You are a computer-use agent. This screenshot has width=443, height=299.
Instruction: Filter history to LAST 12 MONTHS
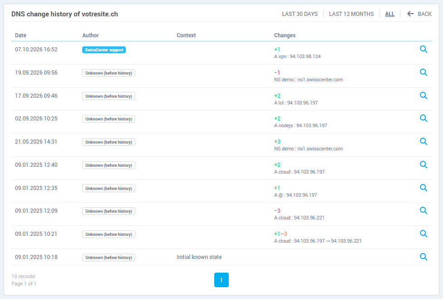click(x=351, y=14)
